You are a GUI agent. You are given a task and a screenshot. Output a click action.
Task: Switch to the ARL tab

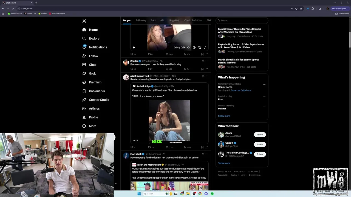pos(162,20)
